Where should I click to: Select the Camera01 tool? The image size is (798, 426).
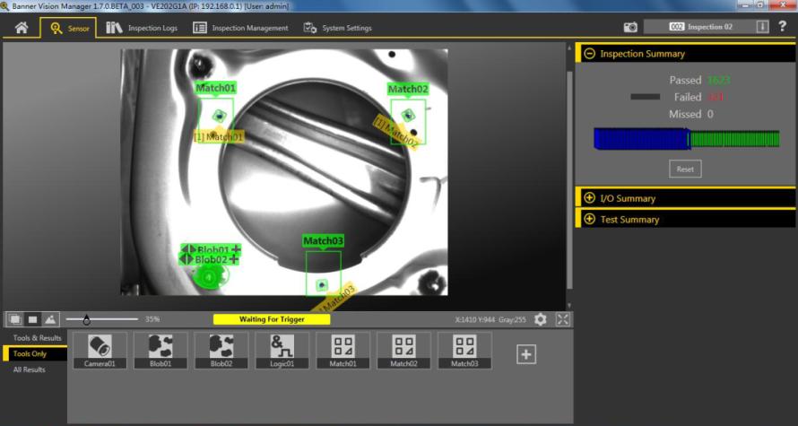tap(100, 350)
